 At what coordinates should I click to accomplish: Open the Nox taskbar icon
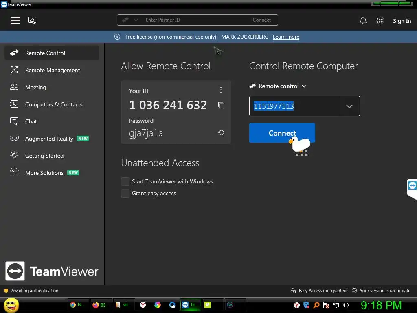(230, 305)
